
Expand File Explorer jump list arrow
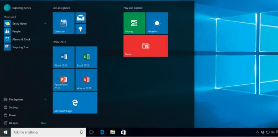click(x=45, y=99)
